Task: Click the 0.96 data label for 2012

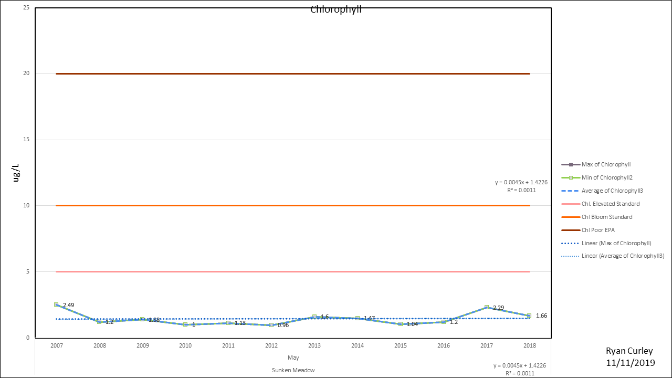Action: [282, 325]
